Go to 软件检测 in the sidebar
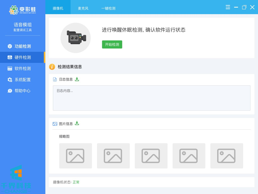This screenshot has width=258, height=194. [x=23, y=68]
